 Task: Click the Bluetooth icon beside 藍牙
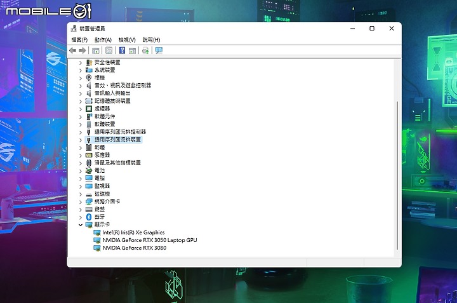coord(89,217)
